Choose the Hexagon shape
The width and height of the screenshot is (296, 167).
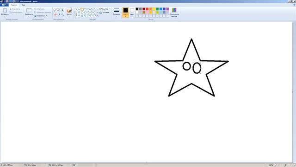[85, 13]
